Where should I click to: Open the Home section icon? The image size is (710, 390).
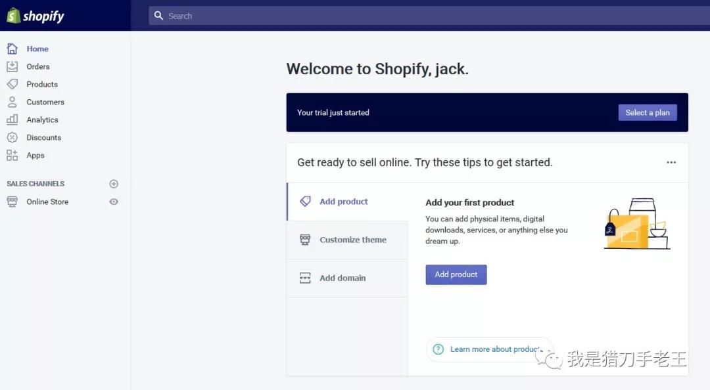[x=13, y=48]
